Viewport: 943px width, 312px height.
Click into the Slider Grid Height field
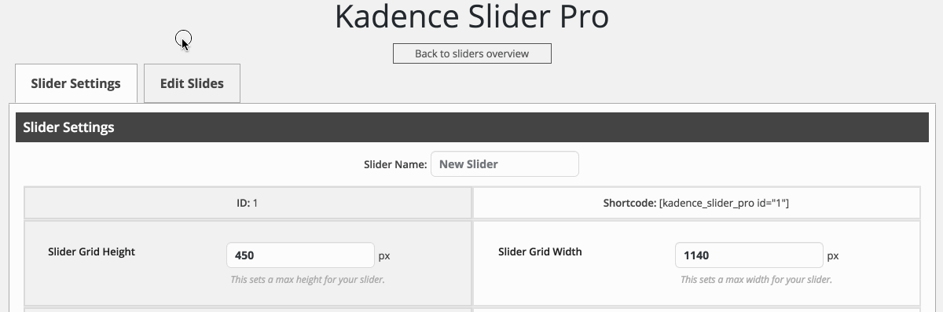point(301,255)
